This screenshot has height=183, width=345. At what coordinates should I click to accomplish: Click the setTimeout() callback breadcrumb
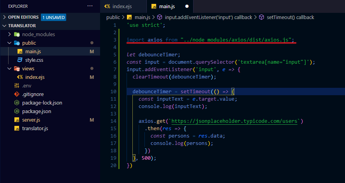click(x=290, y=17)
